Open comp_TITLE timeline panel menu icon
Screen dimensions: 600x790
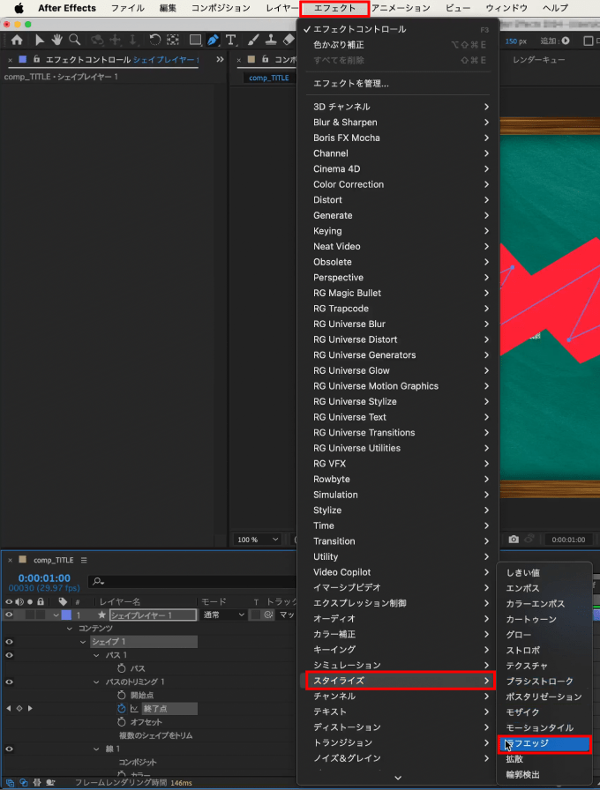pos(84,560)
